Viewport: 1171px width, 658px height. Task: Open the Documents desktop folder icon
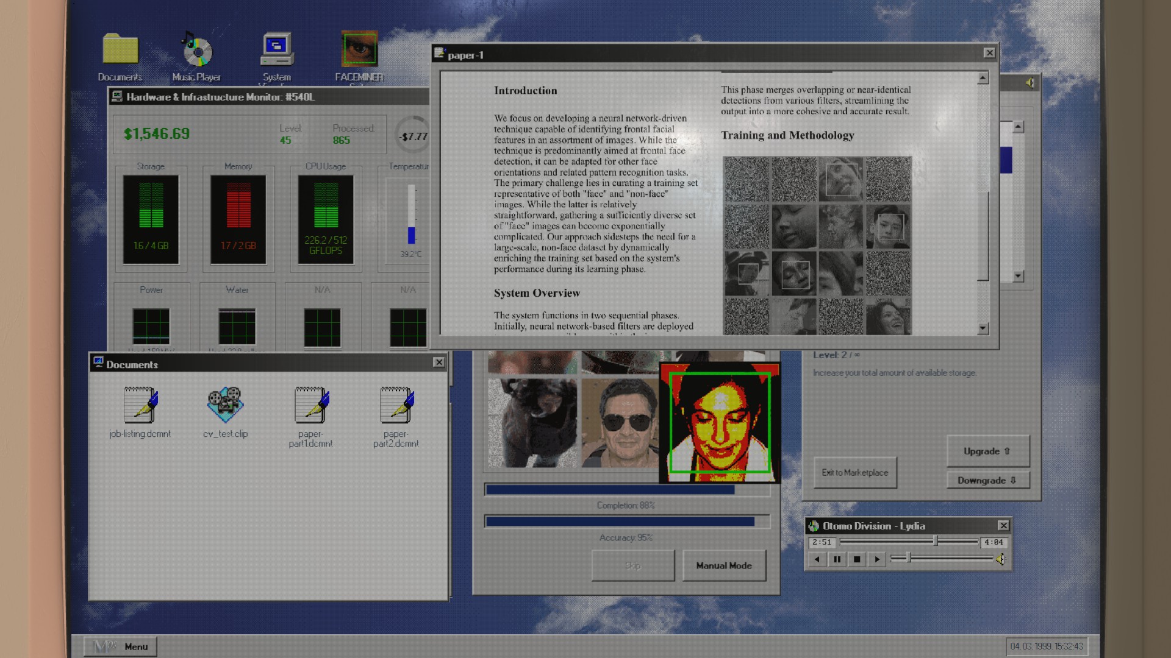point(120,50)
